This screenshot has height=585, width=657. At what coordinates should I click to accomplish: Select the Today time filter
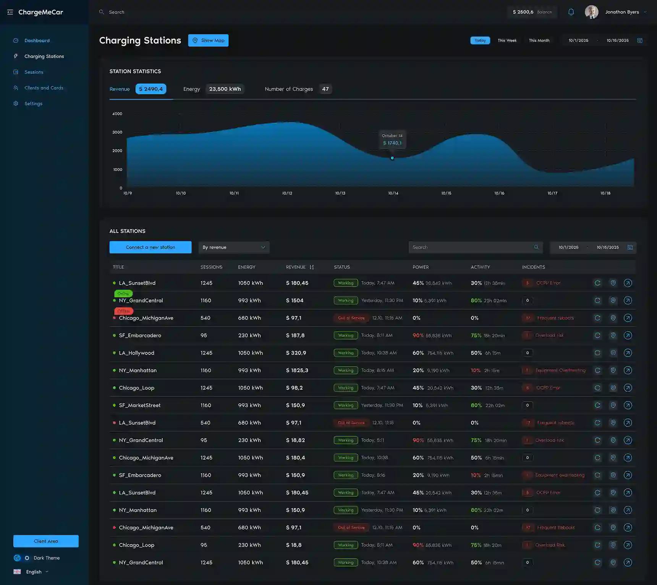click(480, 41)
